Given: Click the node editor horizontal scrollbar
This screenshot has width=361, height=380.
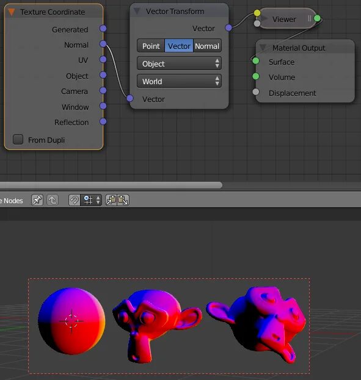Looking at the screenshot, I should tap(111, 185).
